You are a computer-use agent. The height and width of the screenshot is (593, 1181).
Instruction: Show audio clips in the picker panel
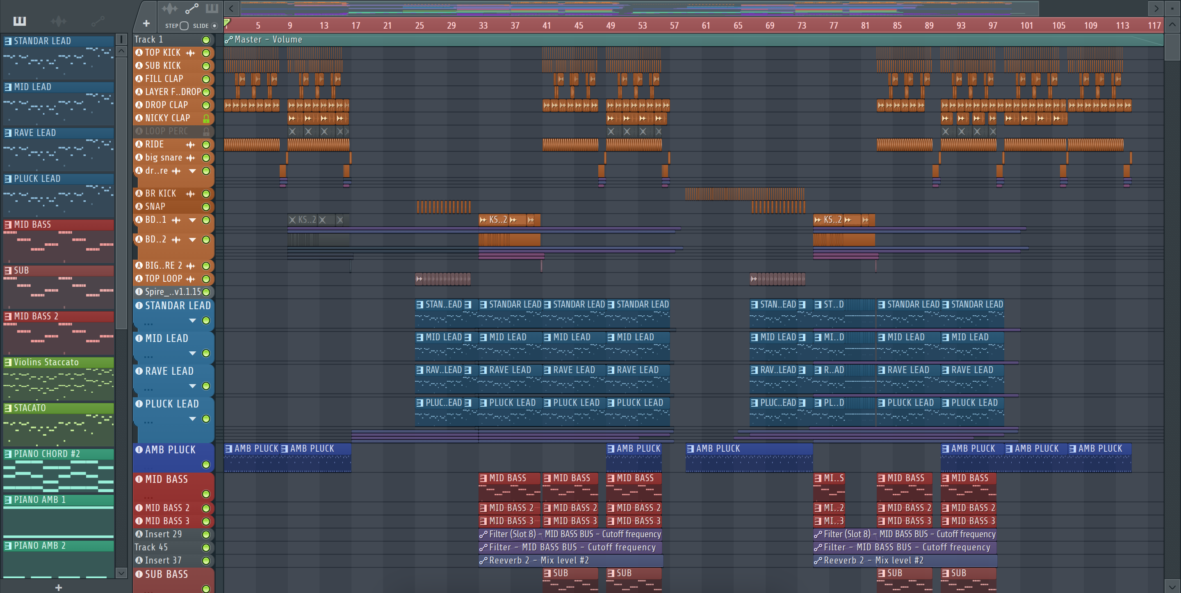click(58, 21)
